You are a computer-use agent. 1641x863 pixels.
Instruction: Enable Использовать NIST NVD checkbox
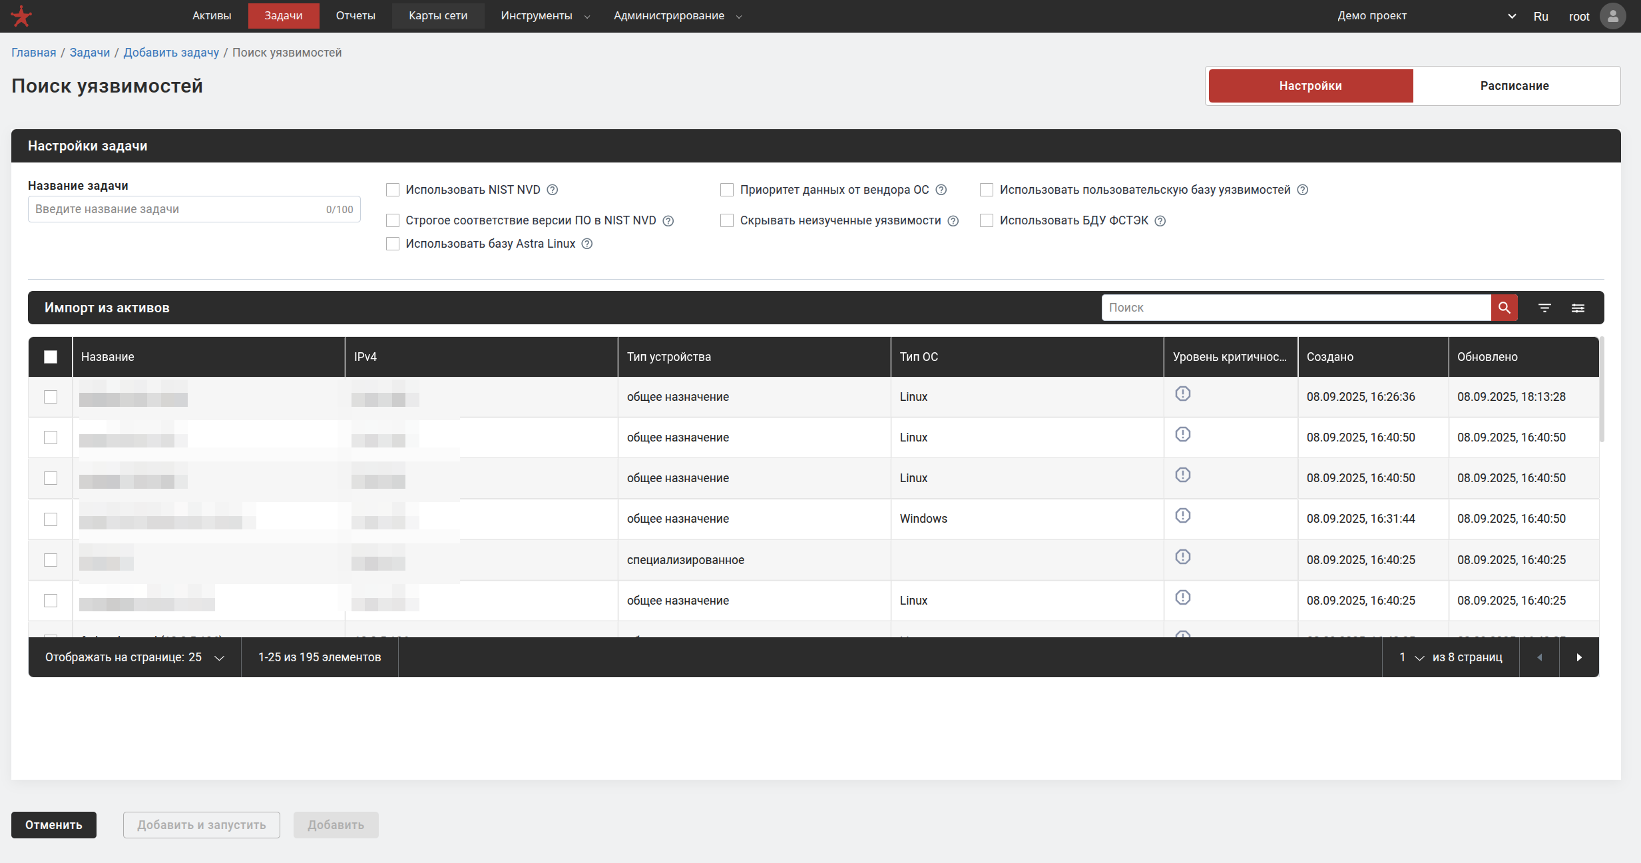(x=393, y=190)
